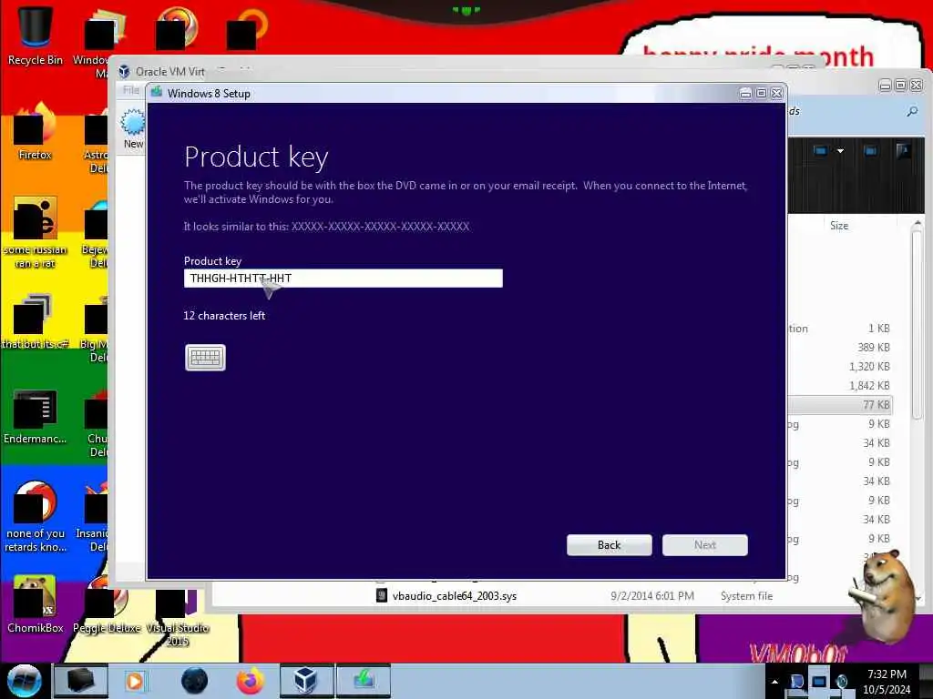Click the Oracle VM VirtualBox title icon

point(124,72)
